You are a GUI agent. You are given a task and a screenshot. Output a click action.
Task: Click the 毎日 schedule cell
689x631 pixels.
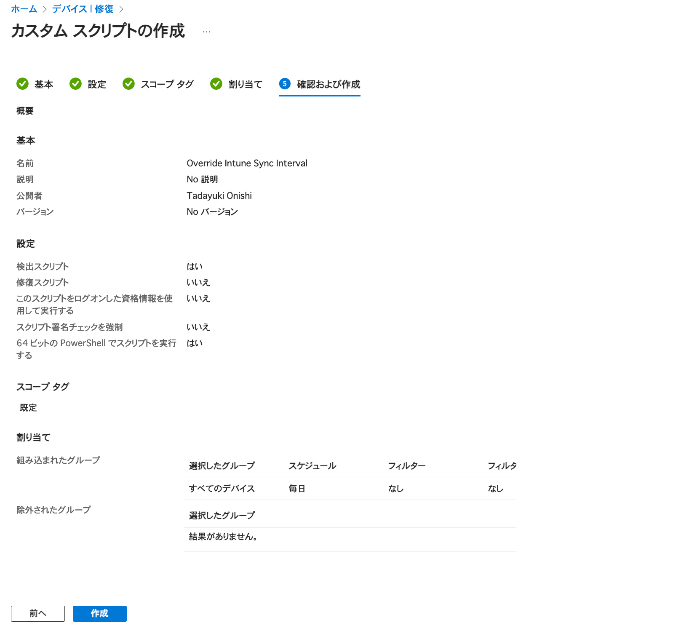(x=297, y=489)
